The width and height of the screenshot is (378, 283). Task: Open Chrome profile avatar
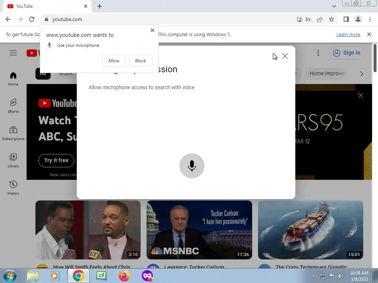click(358, 19)
